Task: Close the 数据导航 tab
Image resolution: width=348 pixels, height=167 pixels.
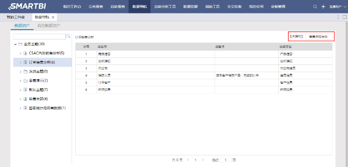Action: coord(53,17)
